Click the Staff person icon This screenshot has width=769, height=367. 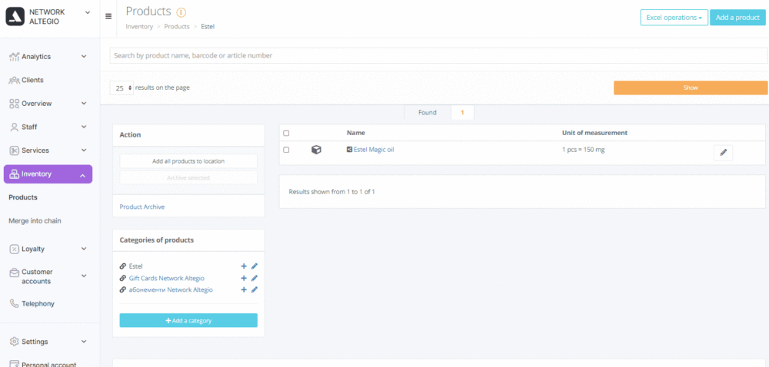(x=14, y=127)
